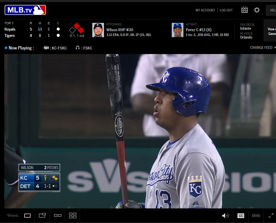Click Perez C #13 (R) batter name
The height and width of the screenshot is (223, 276).
pos(199,30)
